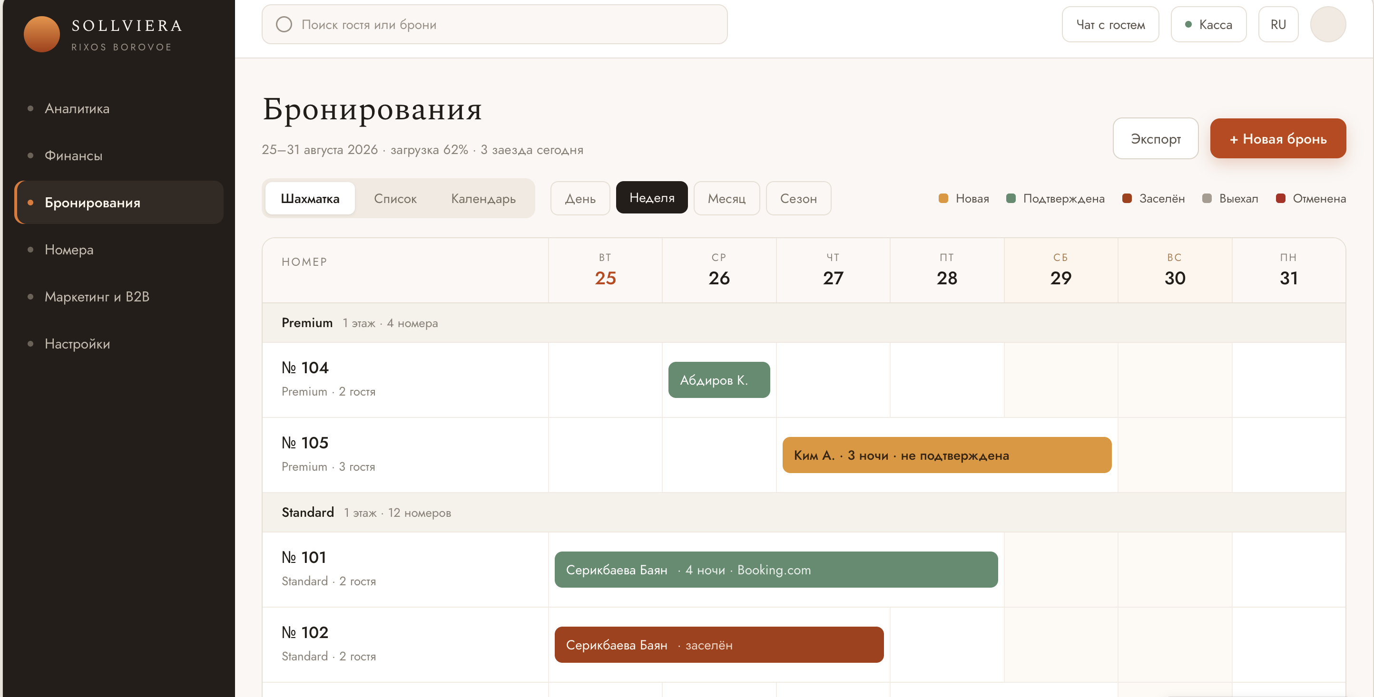
Task: Switch language via RU button
Action: tap(1278, 25)
